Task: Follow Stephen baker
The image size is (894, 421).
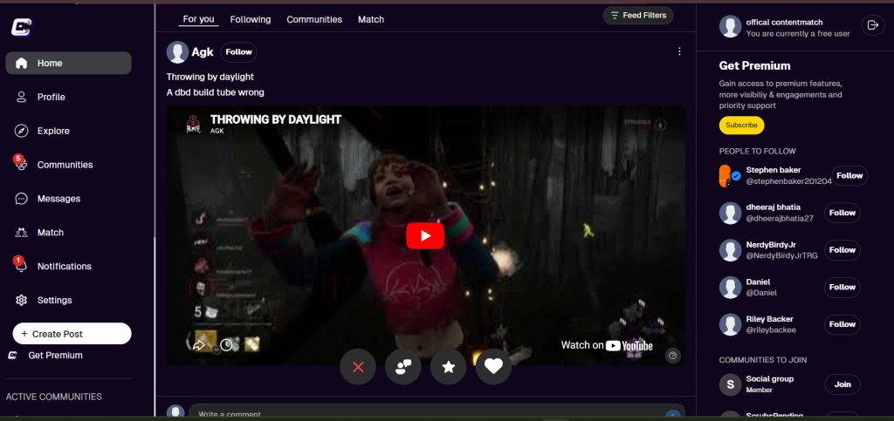Action: (849, 176)
